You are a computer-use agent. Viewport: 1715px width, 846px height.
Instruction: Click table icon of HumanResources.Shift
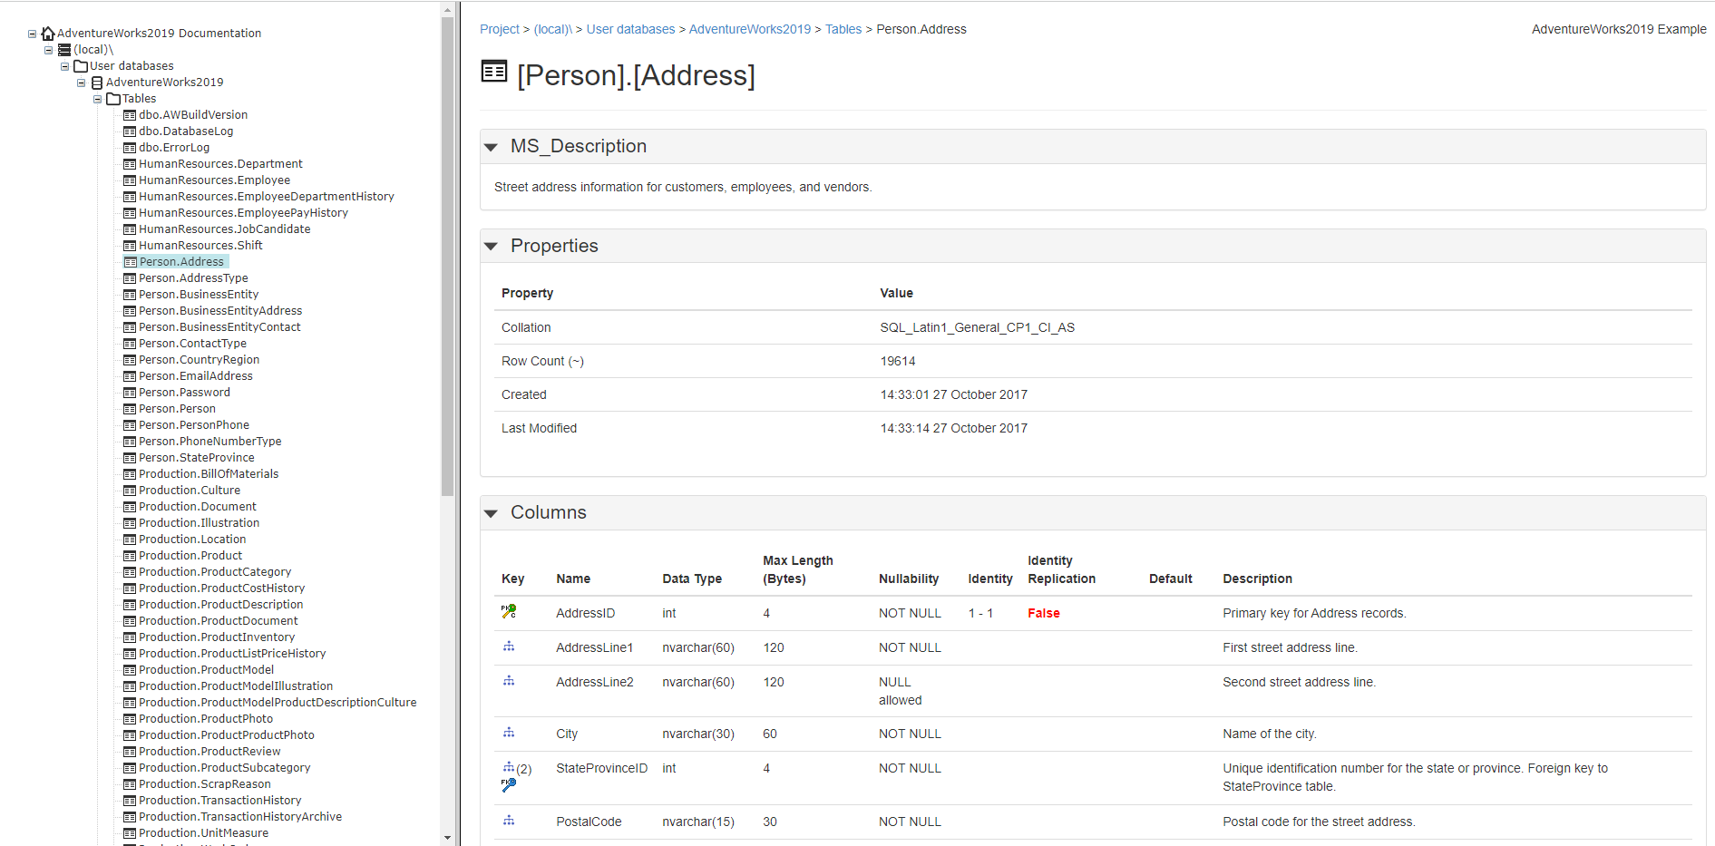pyautogui.click(x=130, y=246)
